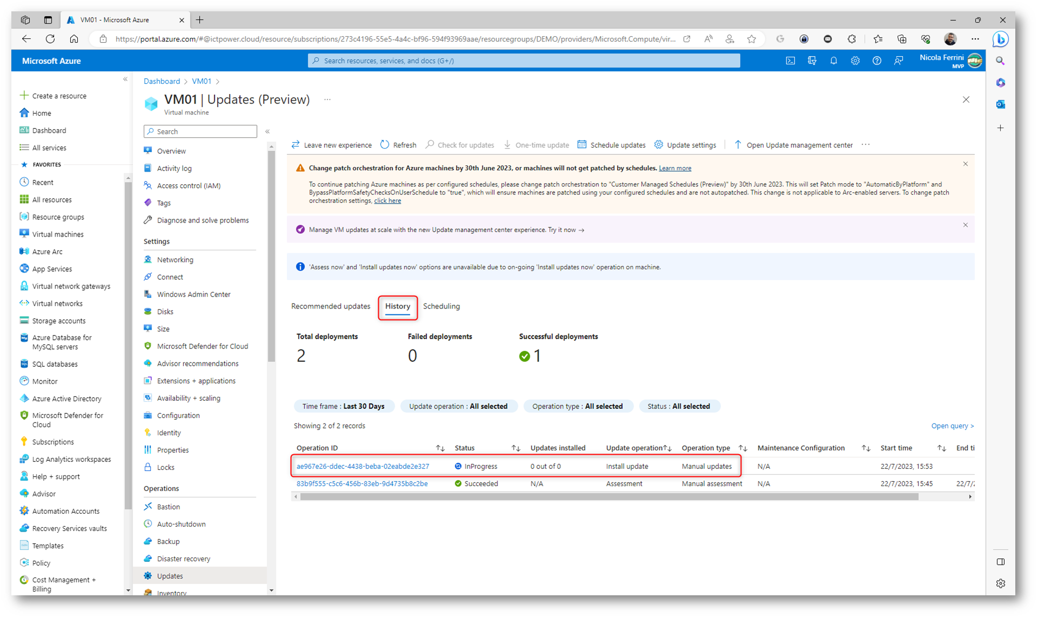This screenshot has width=1038, height=618.
Task: Open Virtual machines in favorites
Action: point(58,234)
